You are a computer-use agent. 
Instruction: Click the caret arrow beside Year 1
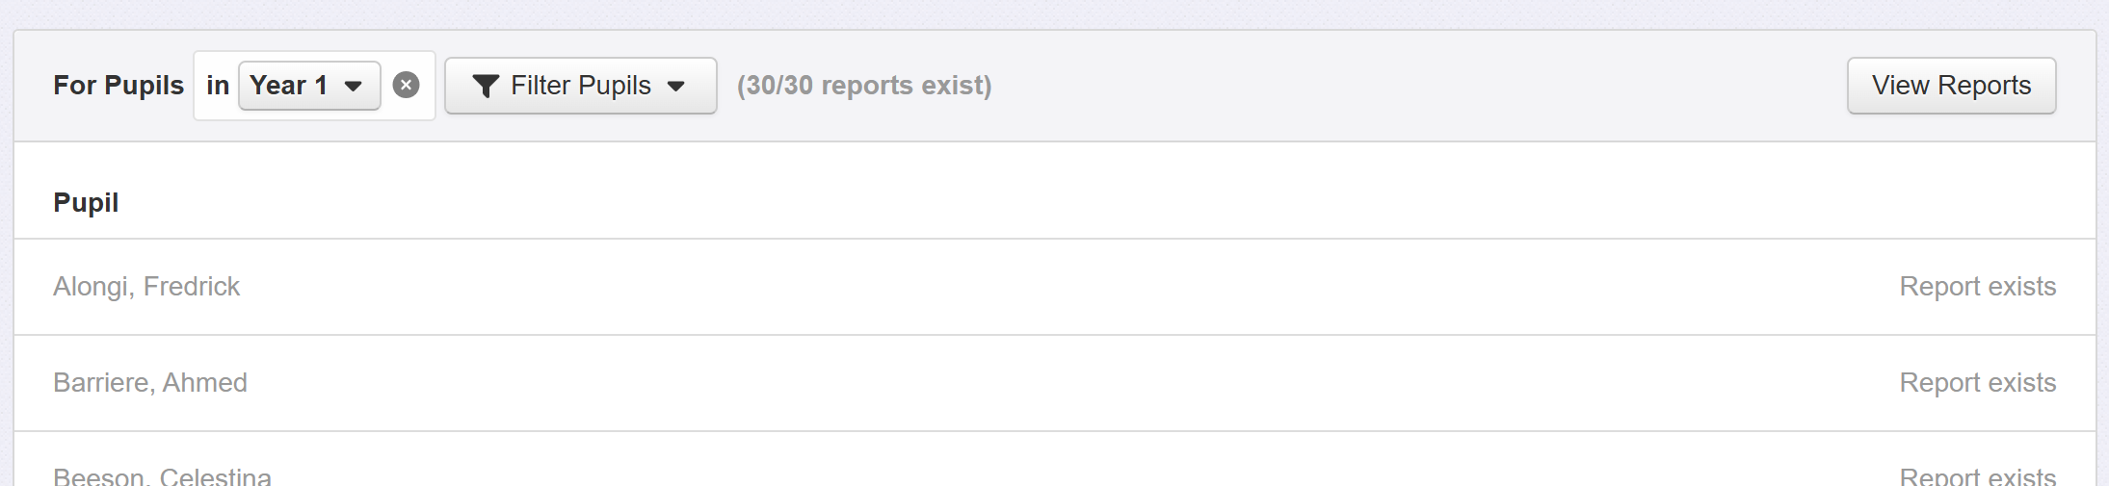click(x=354, y=87)
